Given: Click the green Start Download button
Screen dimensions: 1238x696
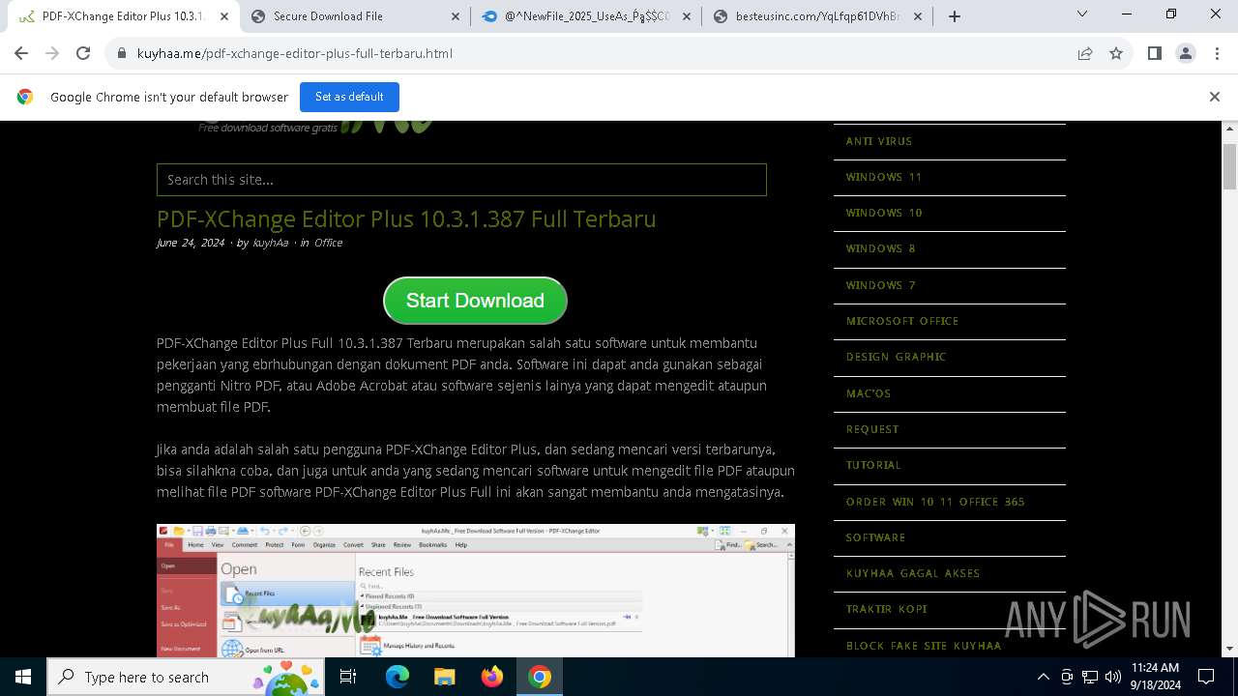Looking at the screenshot, I should click(x=475, y=301).
